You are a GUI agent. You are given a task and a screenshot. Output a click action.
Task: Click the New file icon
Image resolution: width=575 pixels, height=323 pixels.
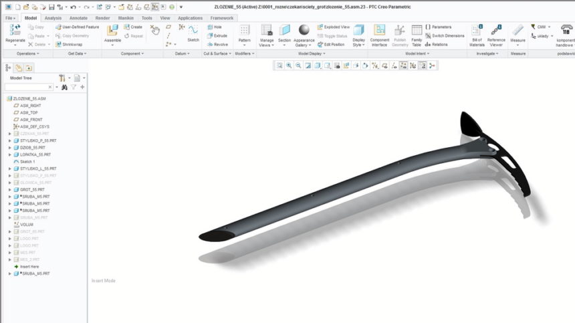tap(17, 7)
